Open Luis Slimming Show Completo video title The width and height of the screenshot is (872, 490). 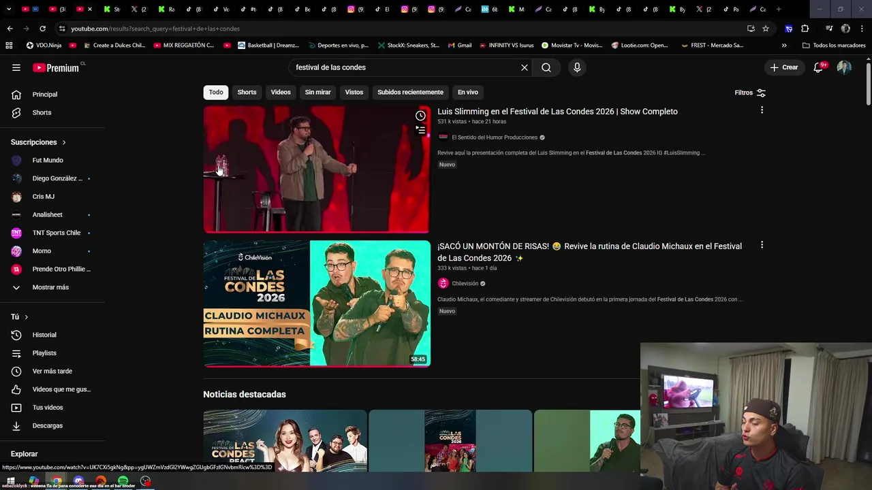(557, 112)
